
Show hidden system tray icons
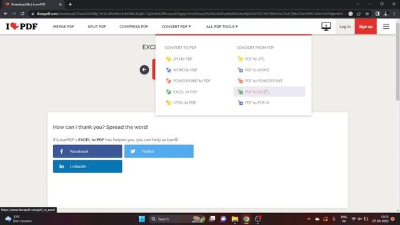click(309, 219)
